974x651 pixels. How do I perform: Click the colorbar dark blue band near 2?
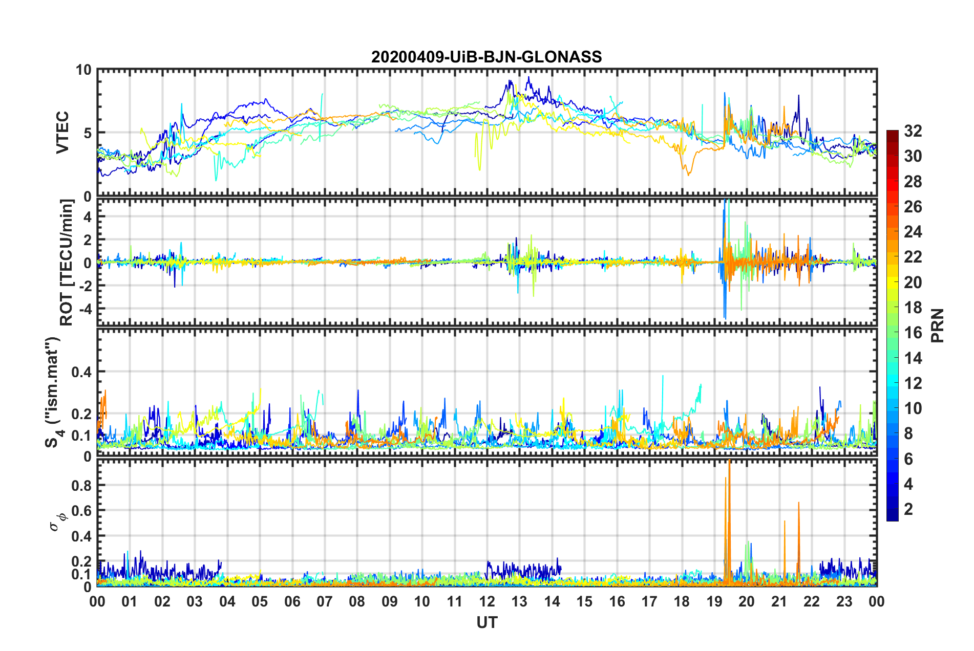coord(893,509)
